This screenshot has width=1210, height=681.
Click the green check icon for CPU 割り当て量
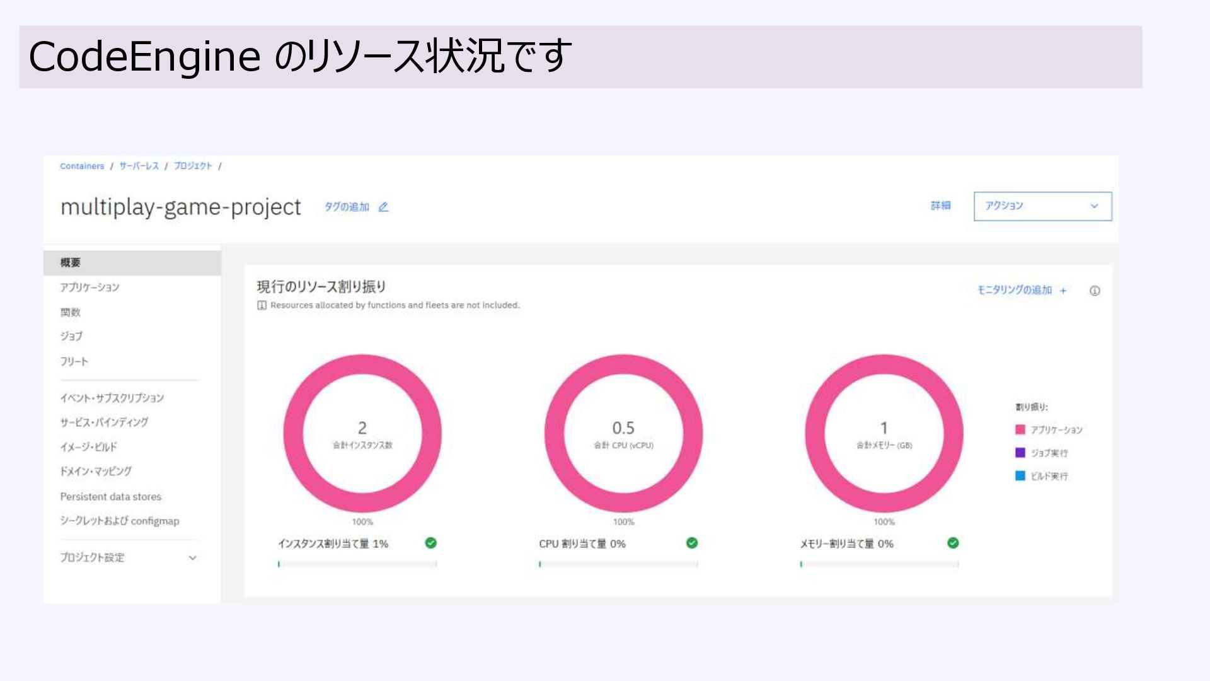point(692,543)
